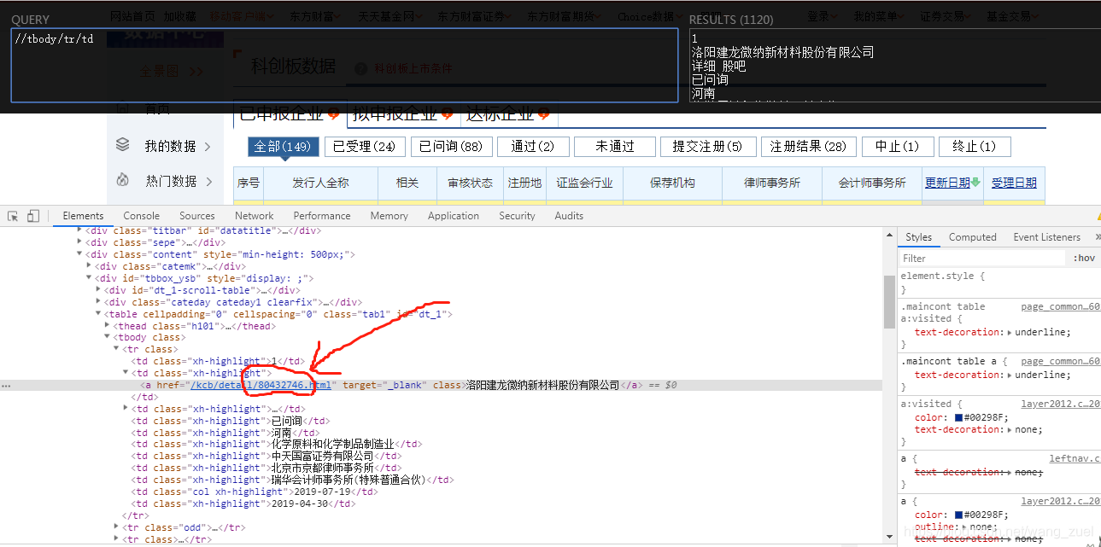This screenshot has width=1101, height=547.
Task: Collapse the tbody class node
Action: click(x=108, y=337)
